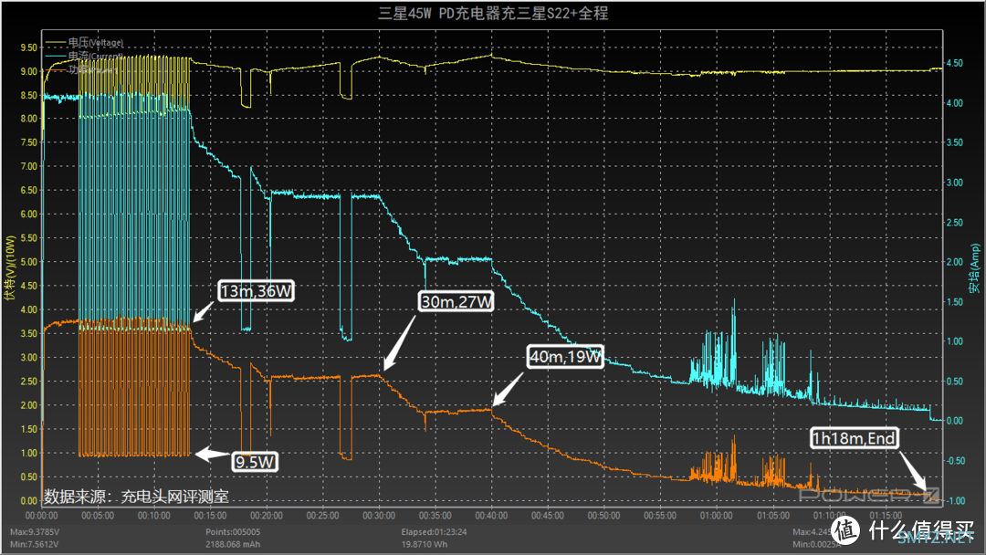
Task: Click the -0.50 tick on the right axis
Action: click(955, 461)
